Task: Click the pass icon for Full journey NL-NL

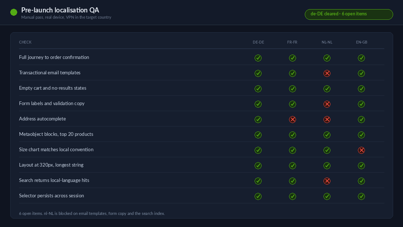Action: point(327,58)
